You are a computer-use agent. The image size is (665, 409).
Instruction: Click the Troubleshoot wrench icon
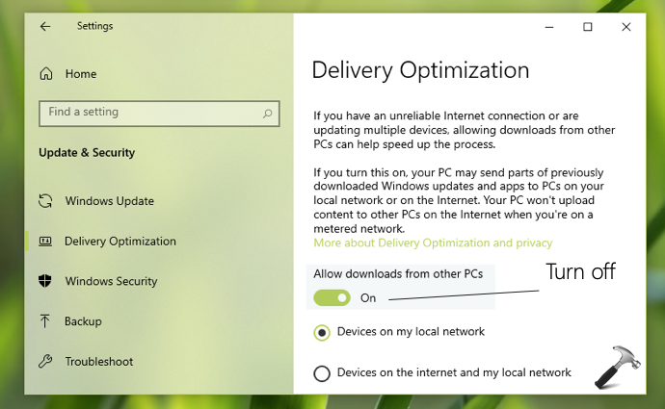pos(45,362)
